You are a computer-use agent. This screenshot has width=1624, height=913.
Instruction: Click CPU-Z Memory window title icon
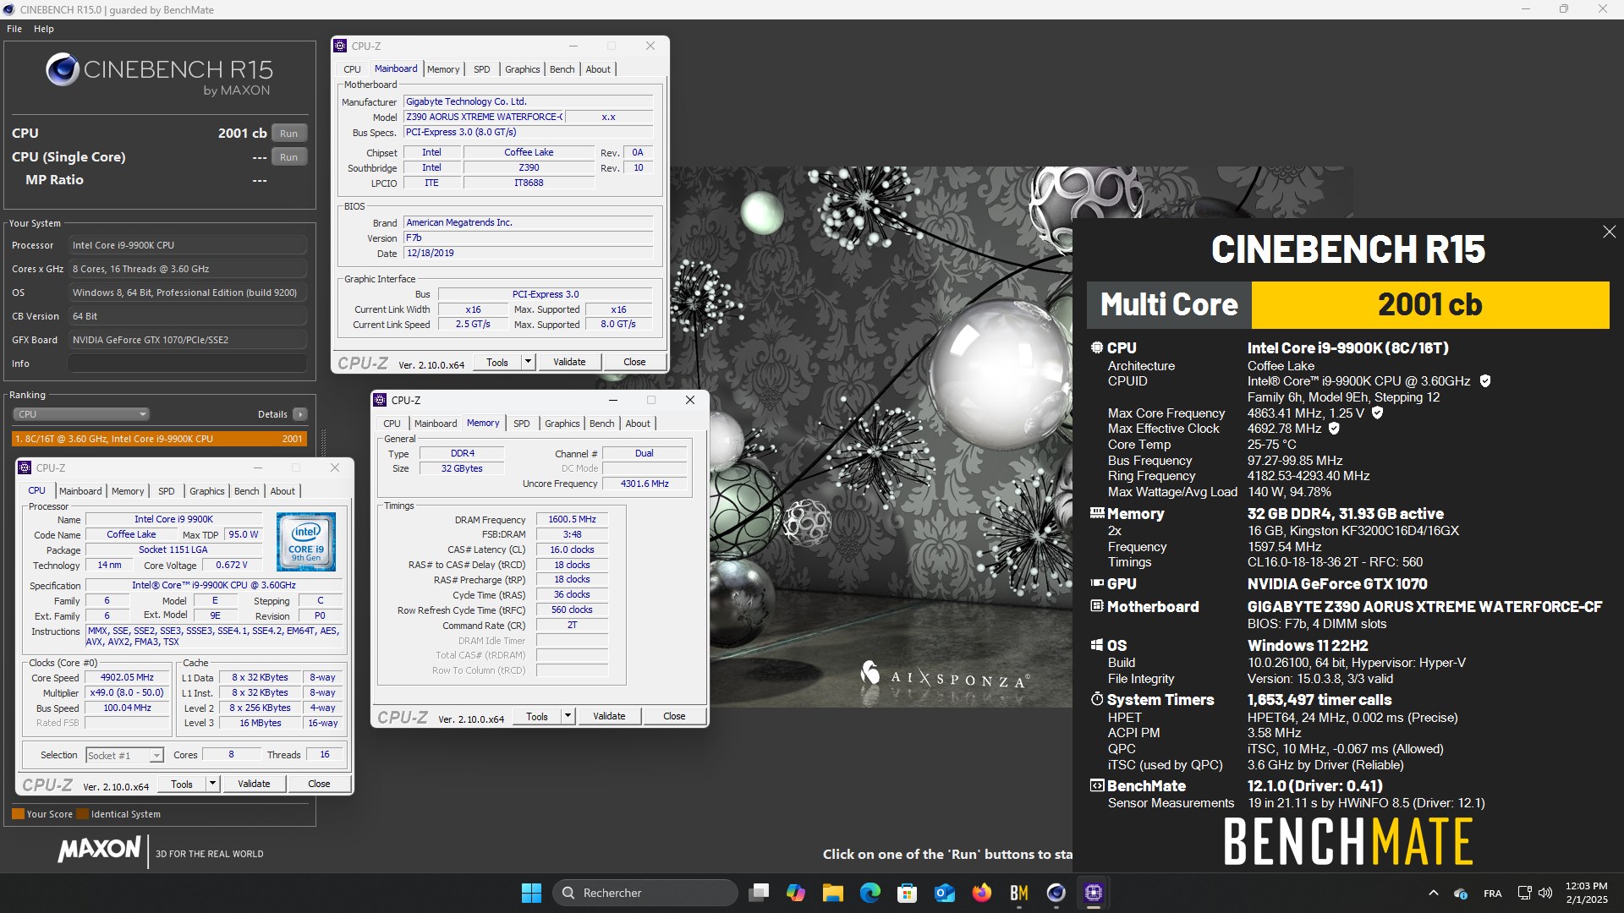tap(380, 400)
